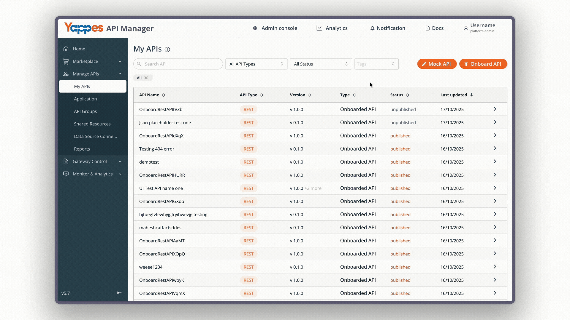The width and height of the screenshot is (570, 320).
Task: Sort by Status column arrows
Action: click(408, 95)
